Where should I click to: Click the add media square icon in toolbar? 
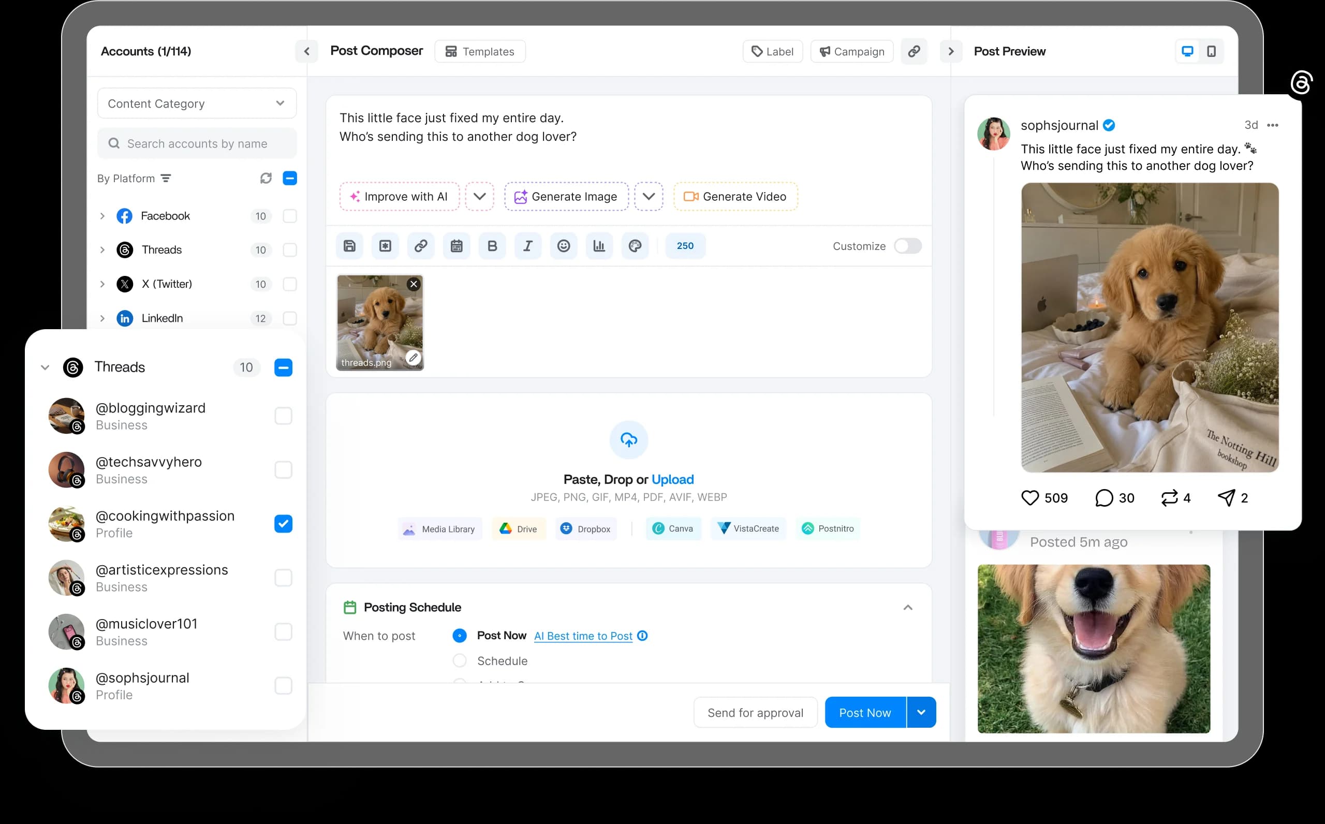tap(385, 246)
